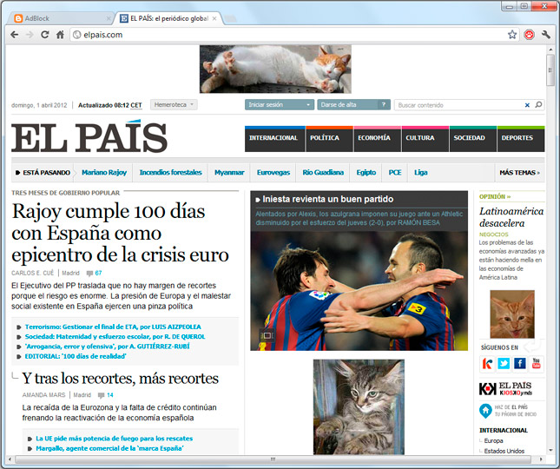This screenshot has width=560, height=469.
Task: Open the AdBlock paw extension icon
Action: [x=529, y=35]
